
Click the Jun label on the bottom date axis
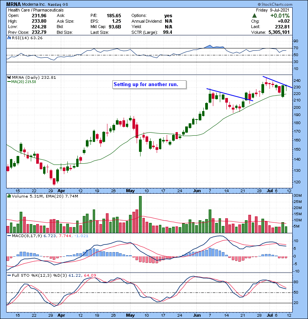197,315
